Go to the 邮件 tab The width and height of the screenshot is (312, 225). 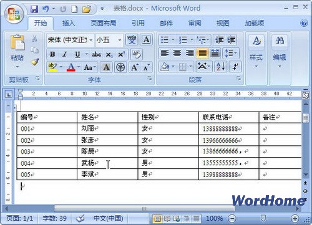tap(167, 23)
